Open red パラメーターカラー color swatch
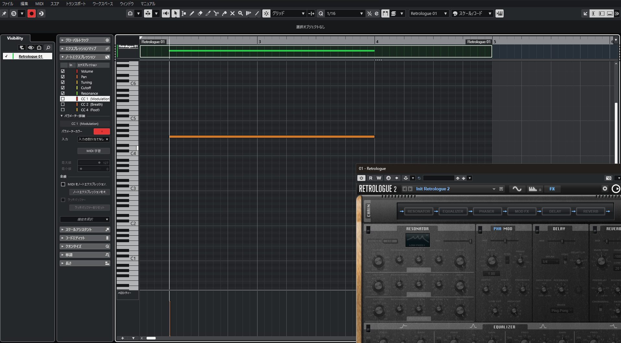621x343 pixels. [x=102, y=131]
